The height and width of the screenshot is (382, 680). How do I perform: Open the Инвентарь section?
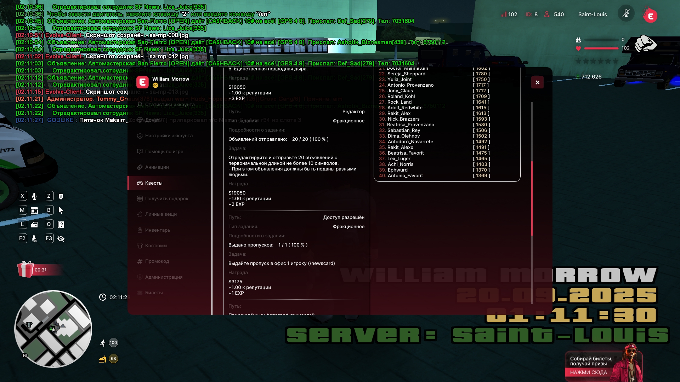157,230
